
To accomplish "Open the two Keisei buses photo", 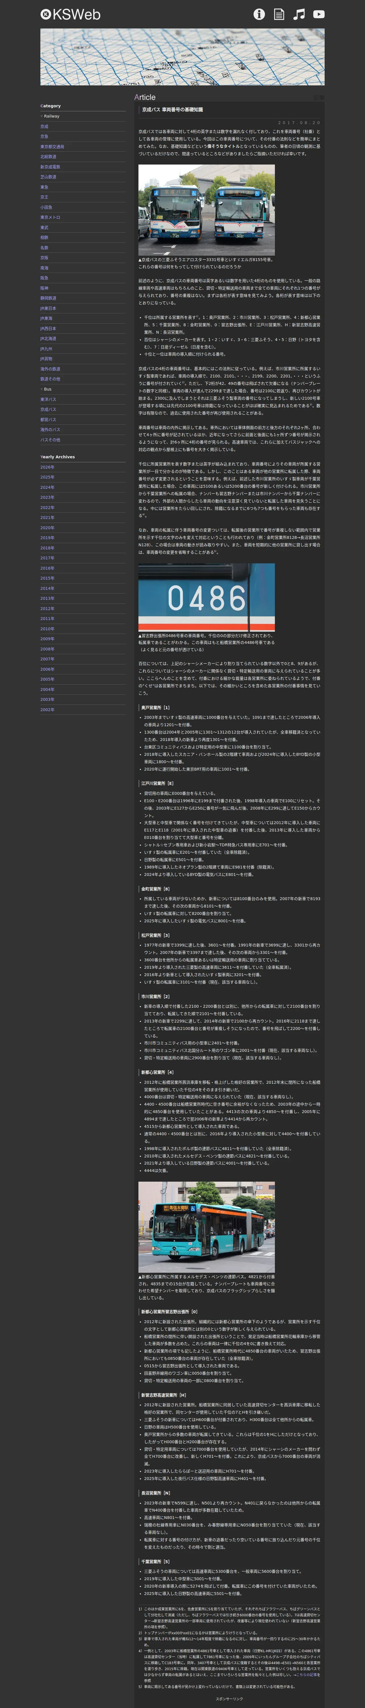I will pos(206,210).
